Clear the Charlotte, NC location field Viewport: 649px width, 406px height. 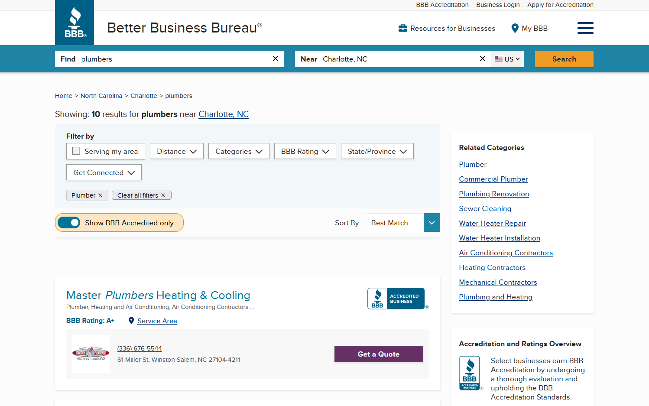click(482, 58)
